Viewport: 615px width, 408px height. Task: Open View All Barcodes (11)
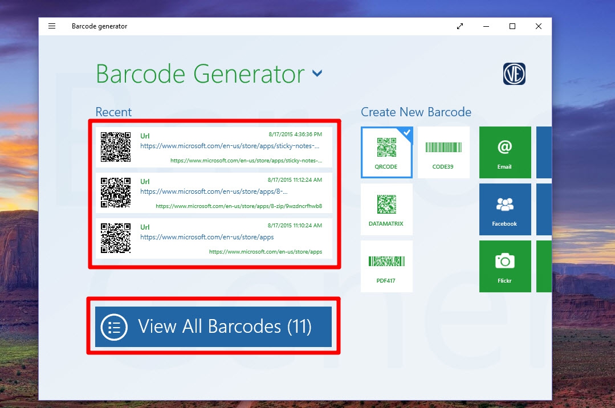point(213,327)
